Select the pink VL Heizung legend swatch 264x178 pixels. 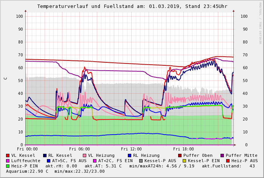(x=84, y=155)
